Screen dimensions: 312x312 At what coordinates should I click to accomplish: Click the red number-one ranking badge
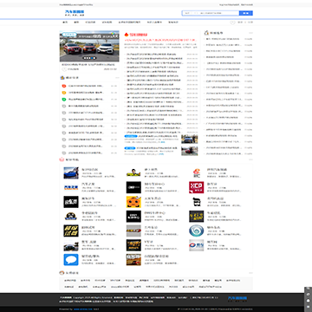pyautogui.click(x=64, y=86)
